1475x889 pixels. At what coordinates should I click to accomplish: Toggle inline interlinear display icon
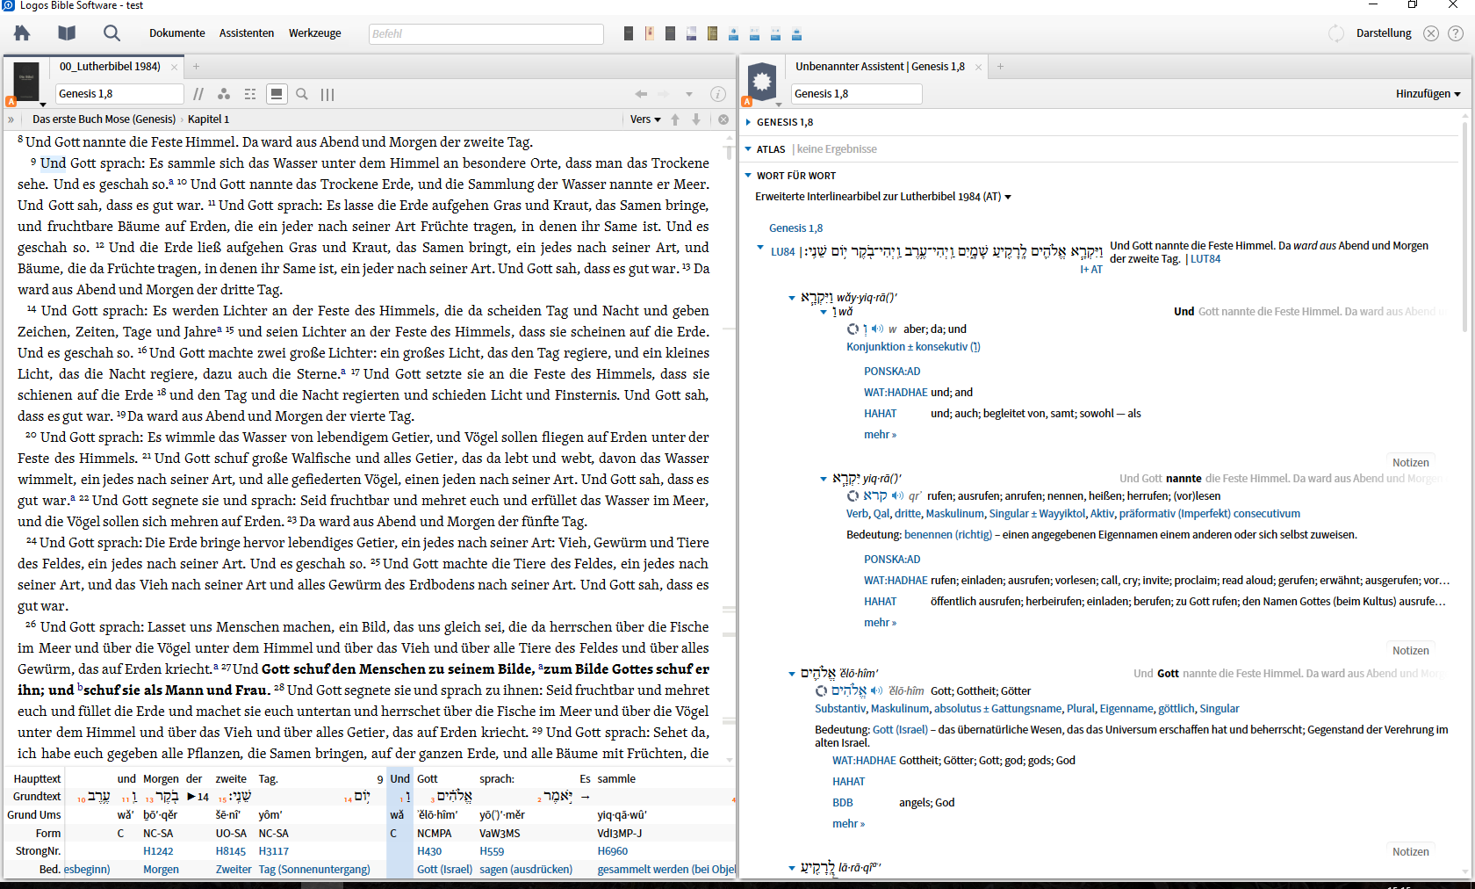[x=250, y=94]
